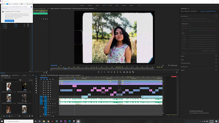This screenshot has height=123, width=219.
Task: Collapse the Snipping Tool moving notice
Action: click(x=31, y=11)
